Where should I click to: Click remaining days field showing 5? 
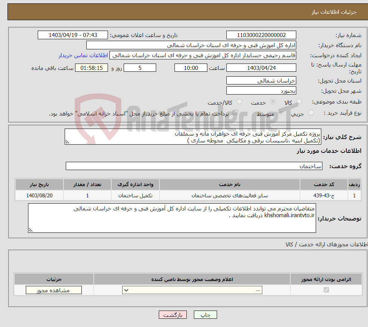tap(140, 68)
